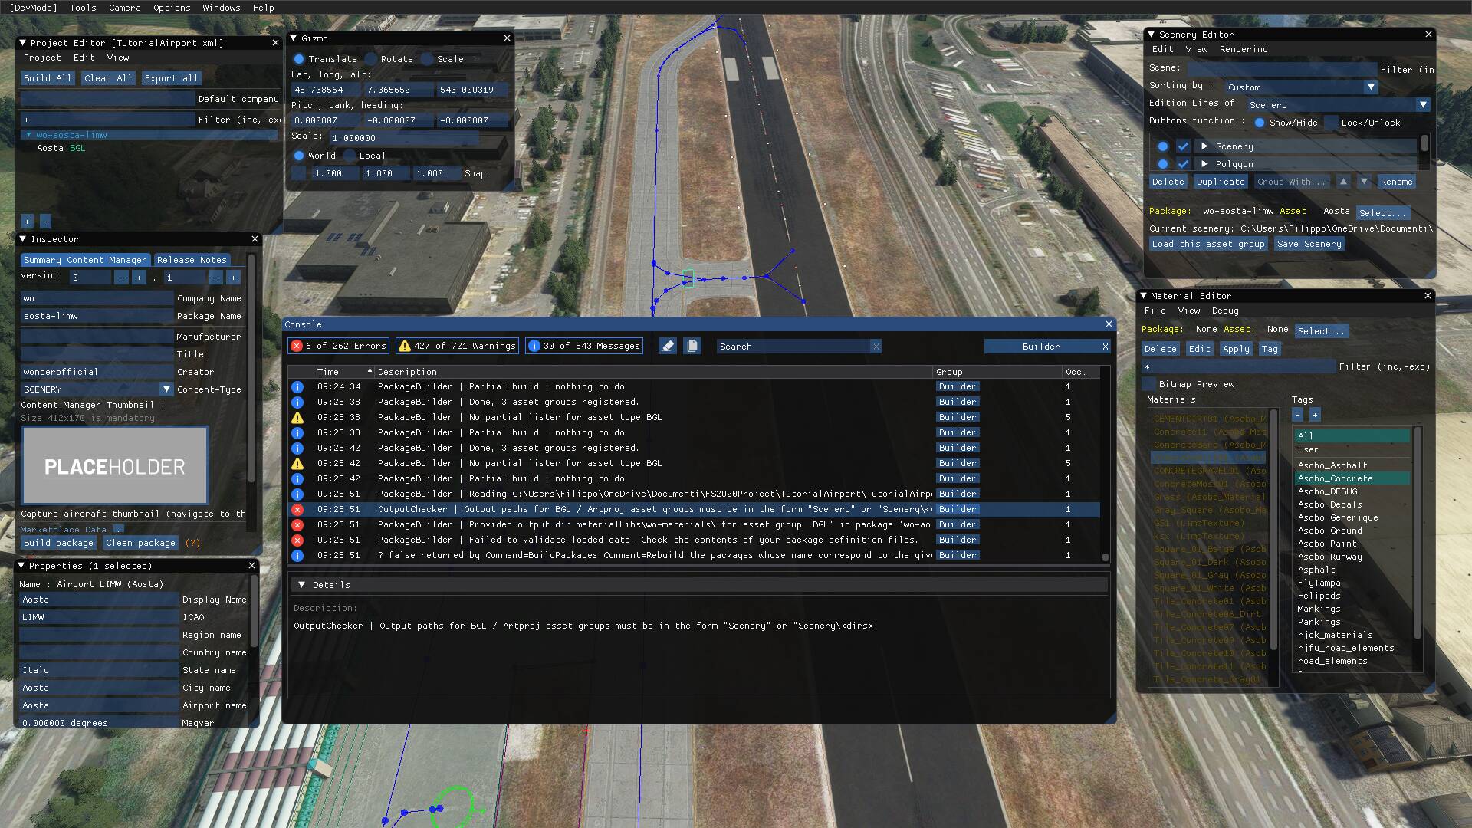Viewport: 1472px width, 828px height.
Task: Uncheck the Scenery row checkbox
Action: point(1184,146)
